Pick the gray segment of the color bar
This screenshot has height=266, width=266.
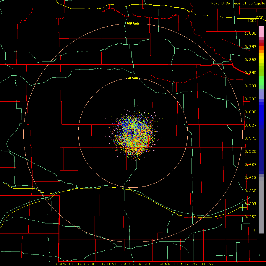pyautogui.click(x=261, y=205)
